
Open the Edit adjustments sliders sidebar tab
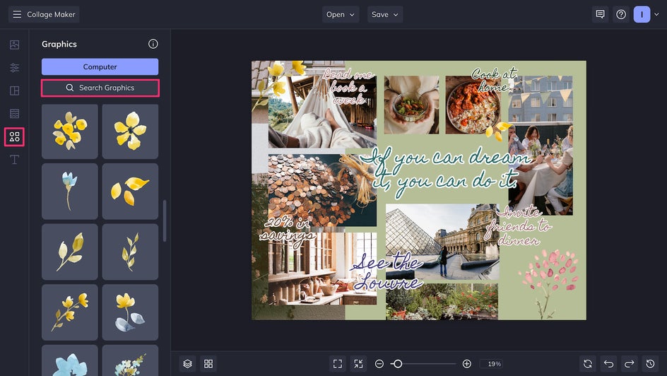tap(14, 68)
